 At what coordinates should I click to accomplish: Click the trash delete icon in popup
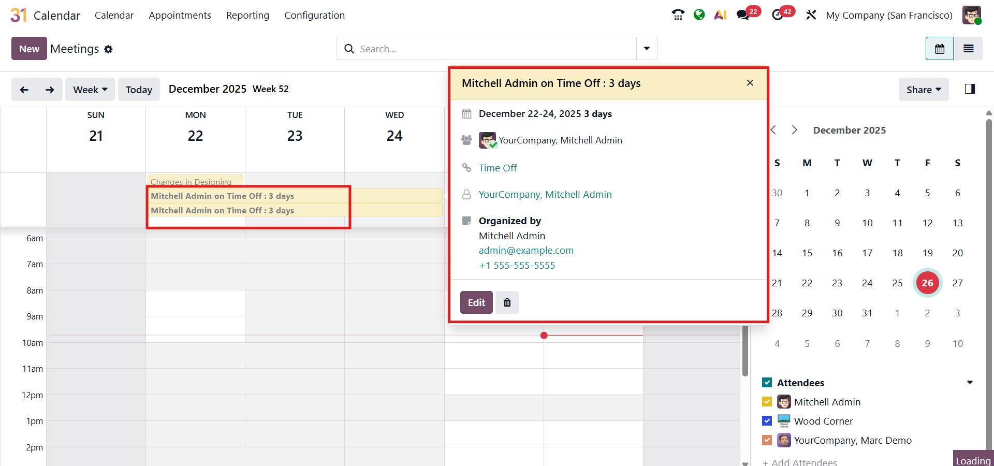point(507,302)
